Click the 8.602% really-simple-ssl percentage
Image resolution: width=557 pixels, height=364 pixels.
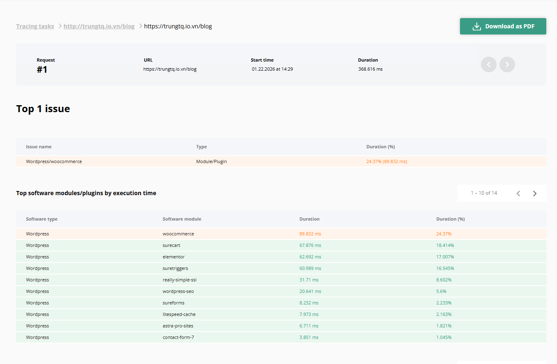click(444, 280)
